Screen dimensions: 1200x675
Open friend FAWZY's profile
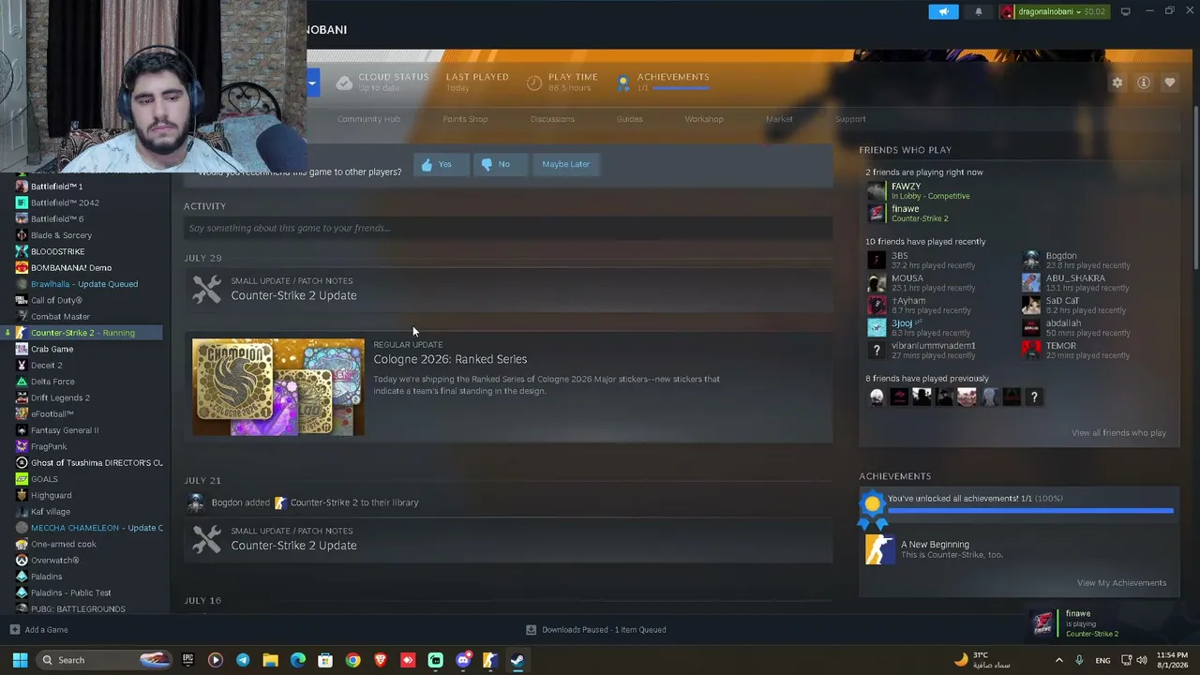tap(906, 187)
